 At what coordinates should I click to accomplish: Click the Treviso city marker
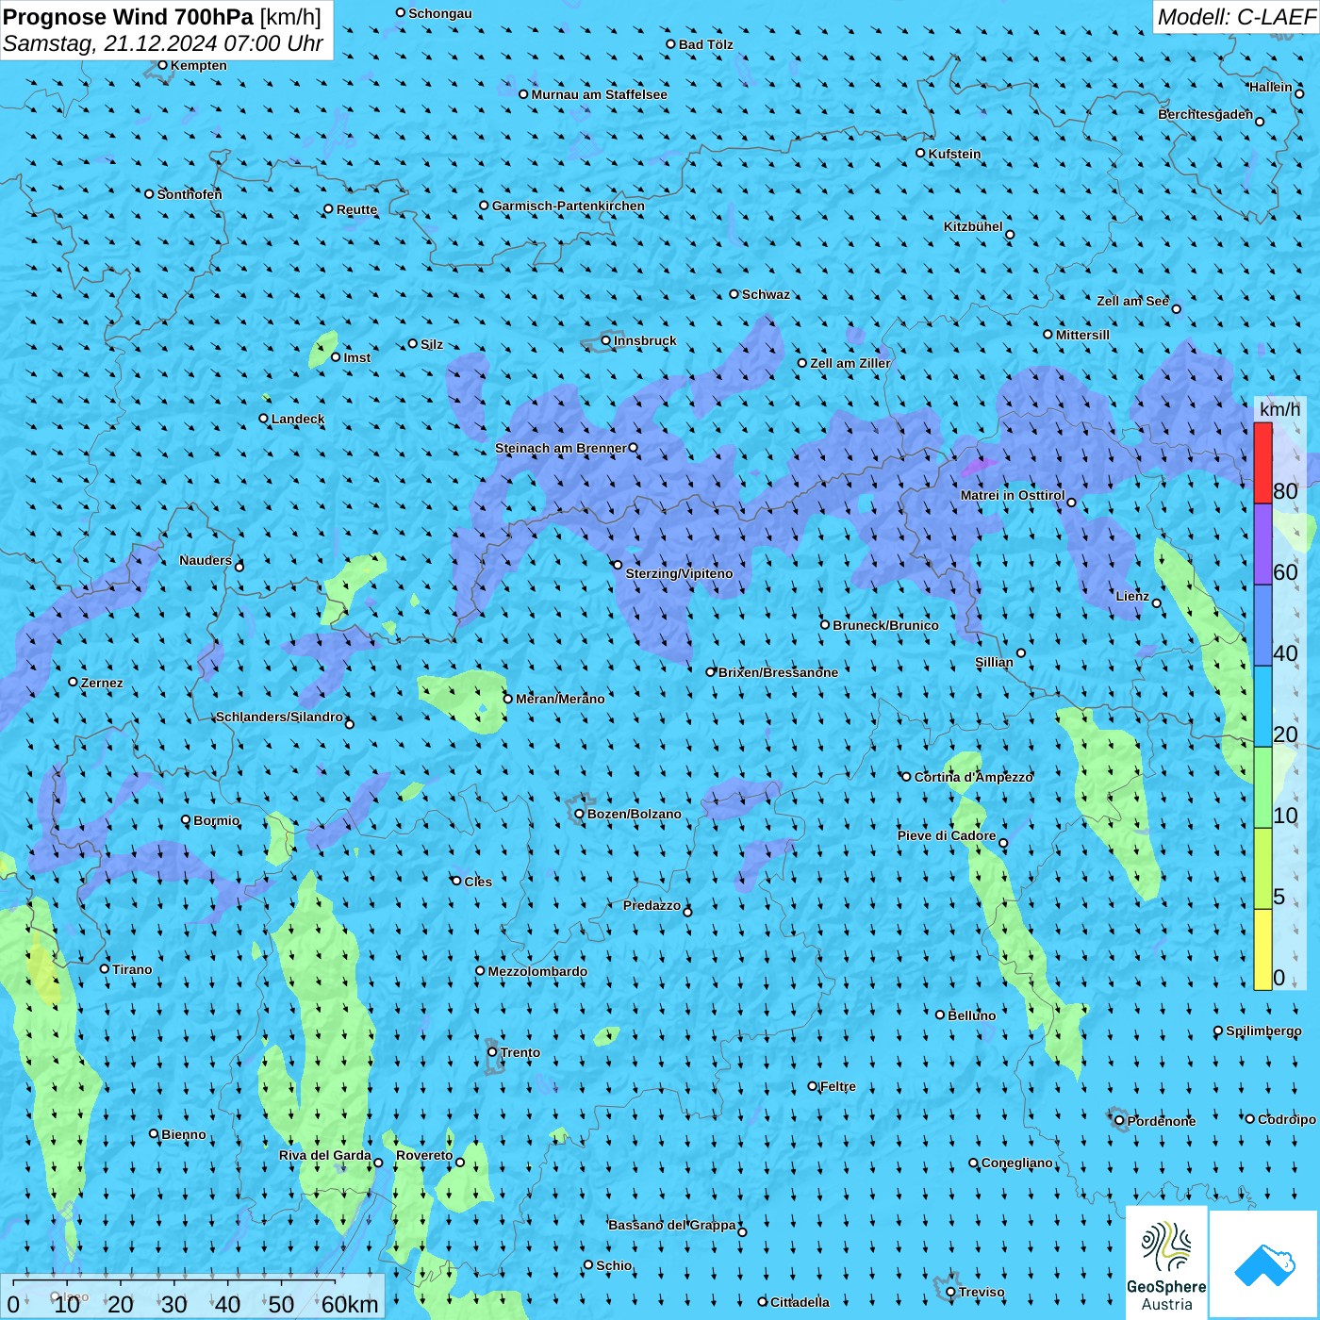point(951,1292)
